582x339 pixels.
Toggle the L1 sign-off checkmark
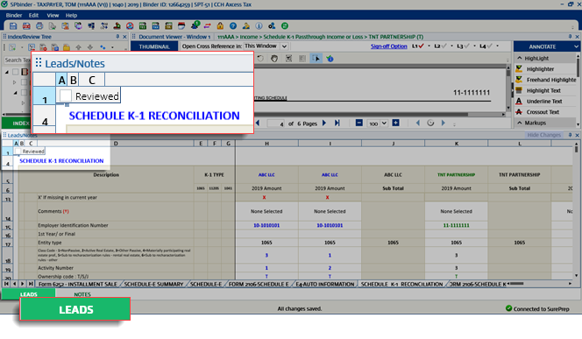(x=421, y=46)
